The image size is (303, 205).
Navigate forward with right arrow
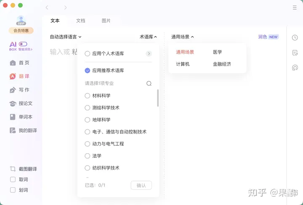66,8
